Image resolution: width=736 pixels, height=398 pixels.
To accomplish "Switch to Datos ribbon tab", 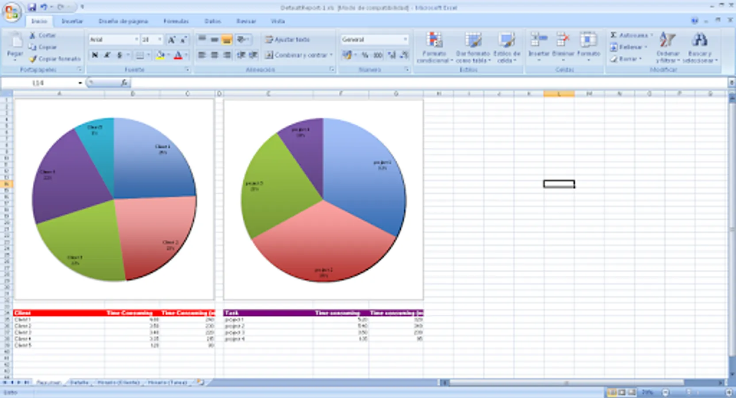I will coord(213,21).
